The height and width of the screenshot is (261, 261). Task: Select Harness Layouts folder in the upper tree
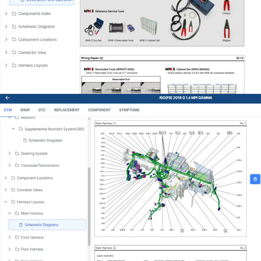click(30, 66)
